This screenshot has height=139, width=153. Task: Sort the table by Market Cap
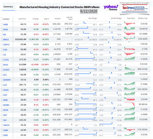pos(143,19)
